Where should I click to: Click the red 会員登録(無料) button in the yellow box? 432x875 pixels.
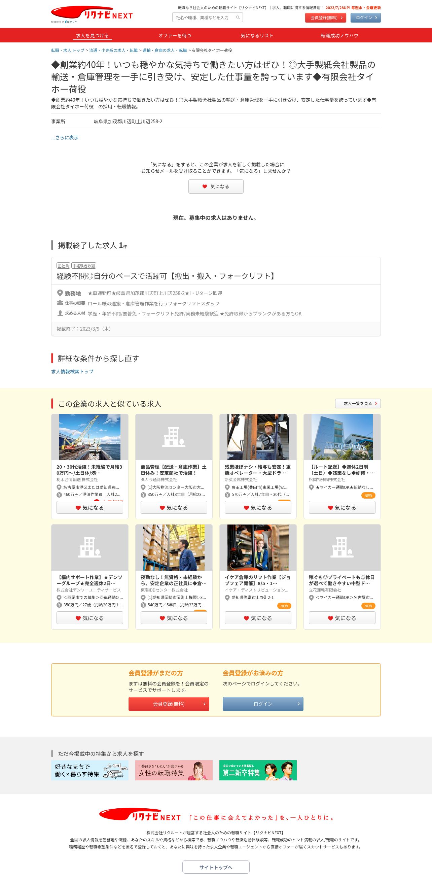pos(169,704)
